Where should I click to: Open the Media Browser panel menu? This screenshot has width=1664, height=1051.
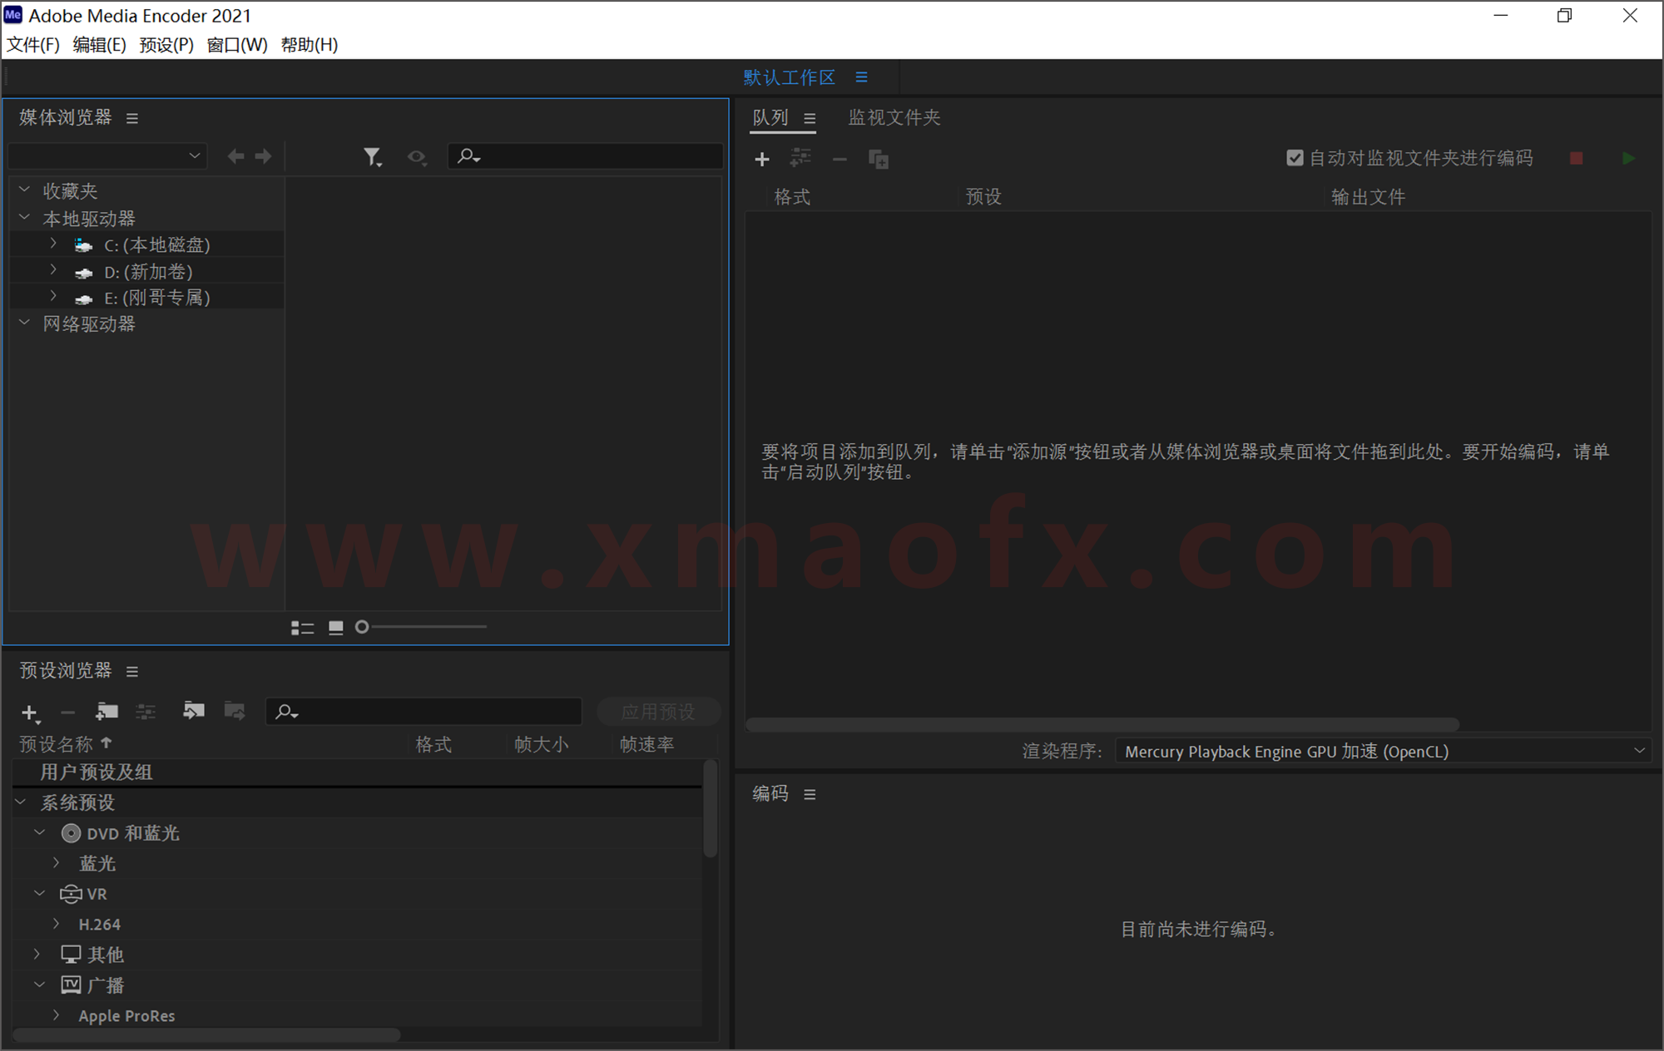point(132,118)
